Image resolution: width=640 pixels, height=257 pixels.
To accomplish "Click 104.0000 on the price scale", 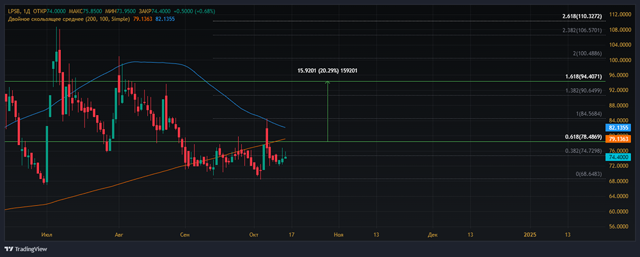I will (x=621, y=45).
